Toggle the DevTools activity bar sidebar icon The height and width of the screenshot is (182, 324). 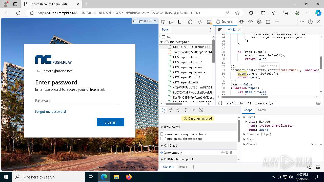[x=179, y=22]
